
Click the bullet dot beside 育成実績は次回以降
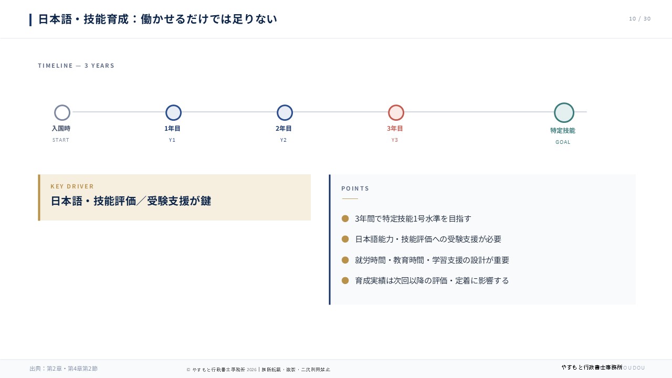[345, 281]
